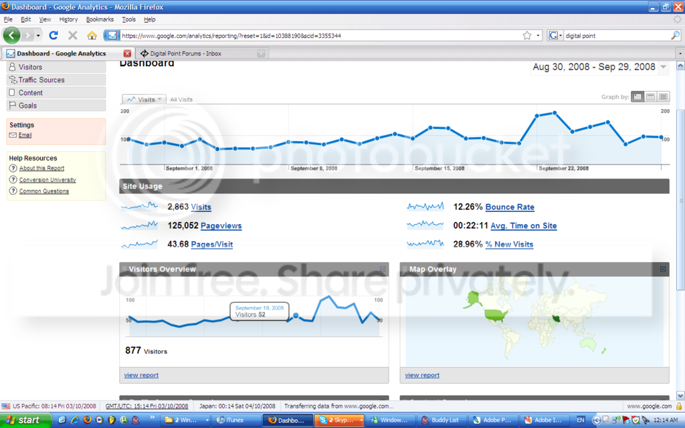Bookmark page with star icon
The height and width of the screenshot is (428, 685).
point(527,35)
